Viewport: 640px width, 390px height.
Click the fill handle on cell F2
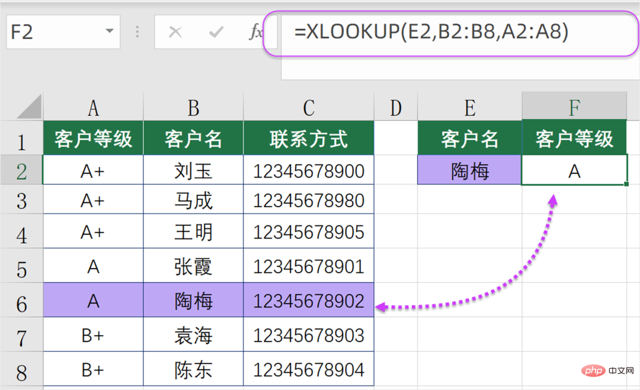pyautogui.click(x=626, y=184)
